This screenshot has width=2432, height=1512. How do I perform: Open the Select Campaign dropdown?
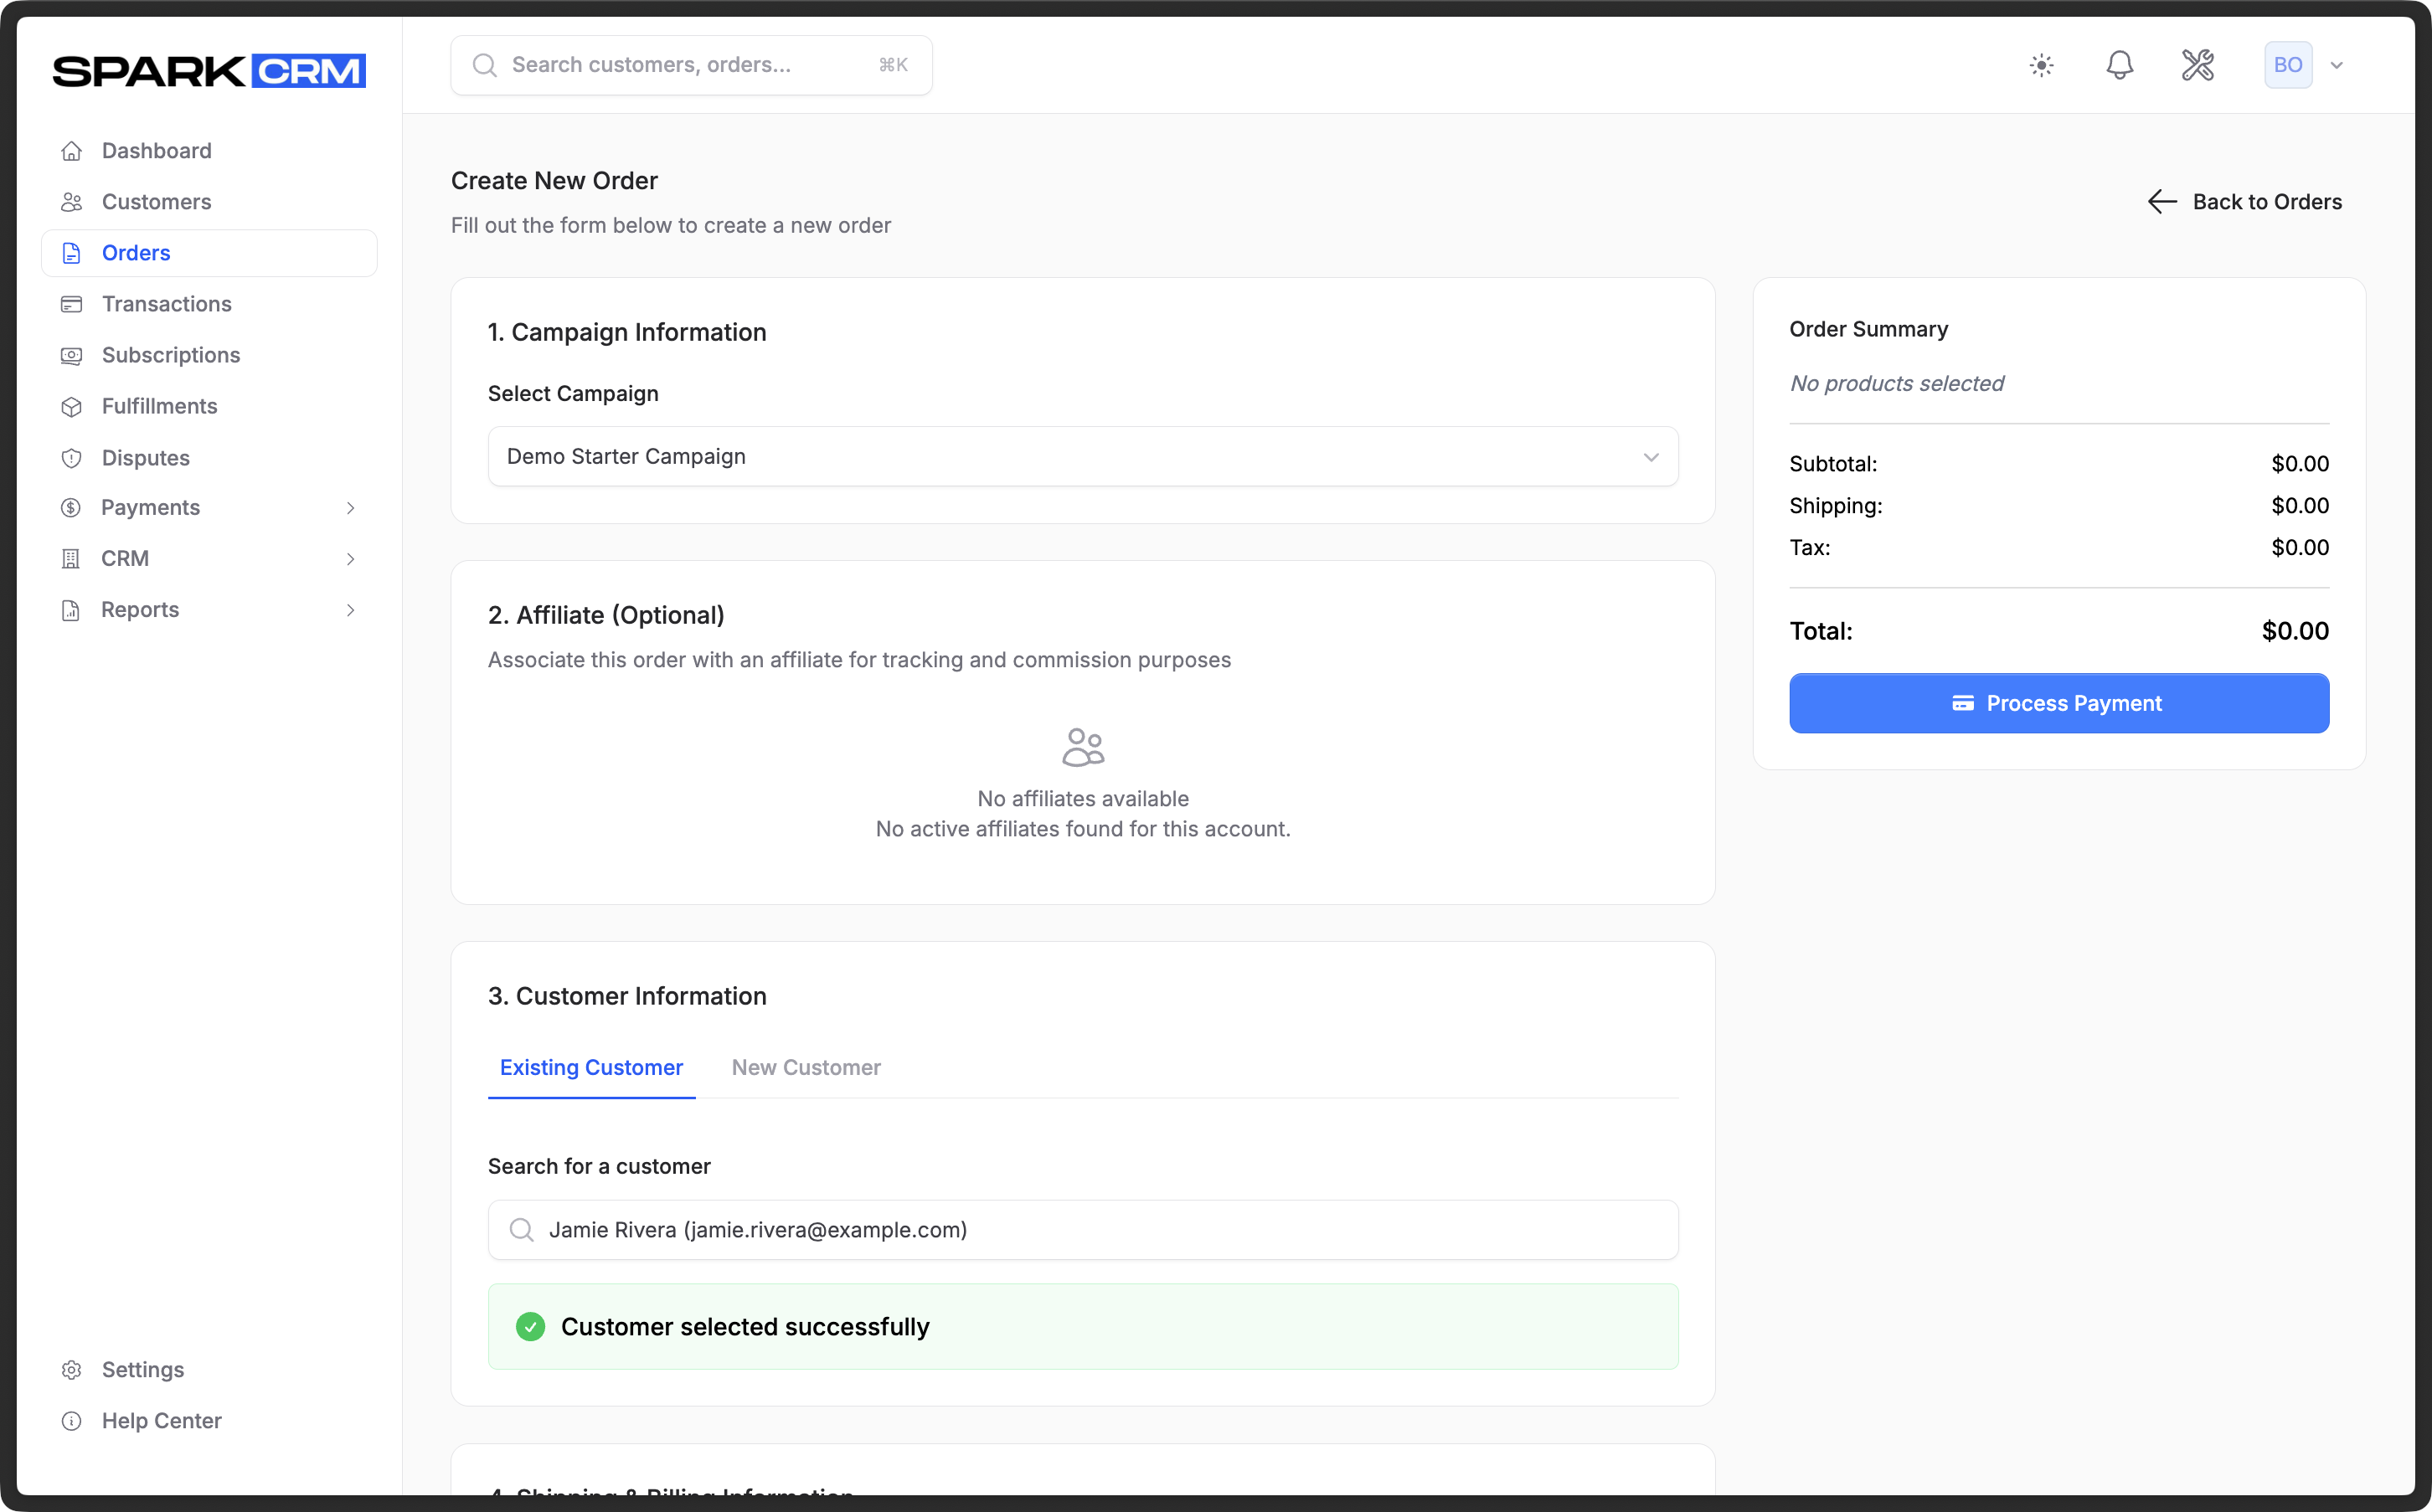tap(1083, 457)
